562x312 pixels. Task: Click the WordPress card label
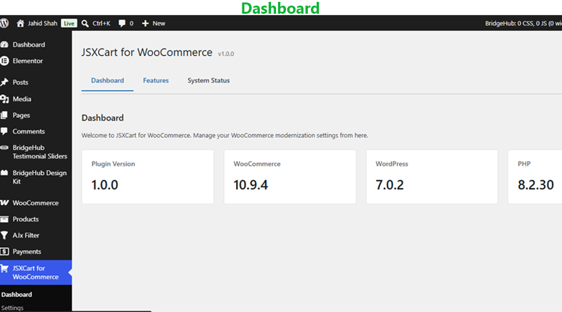click(392, 163)
